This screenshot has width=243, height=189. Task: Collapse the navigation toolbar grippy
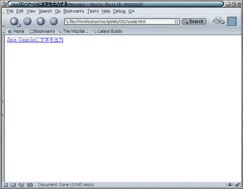point(4,22)
